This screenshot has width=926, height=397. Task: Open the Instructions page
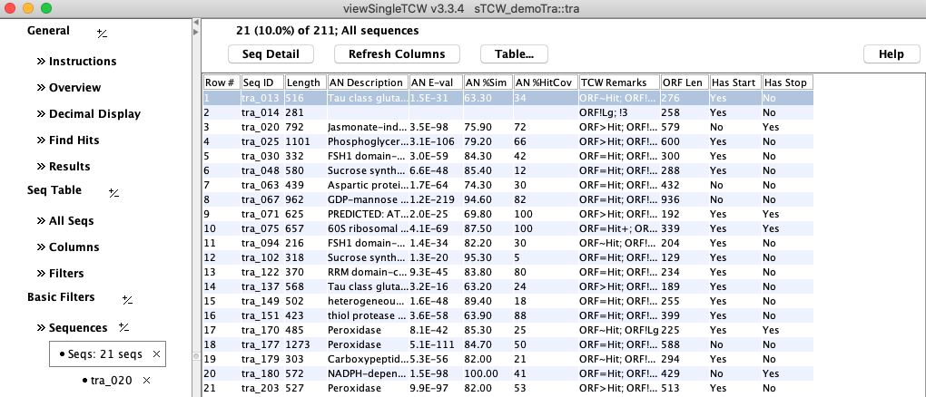click(x=82, y=62)
